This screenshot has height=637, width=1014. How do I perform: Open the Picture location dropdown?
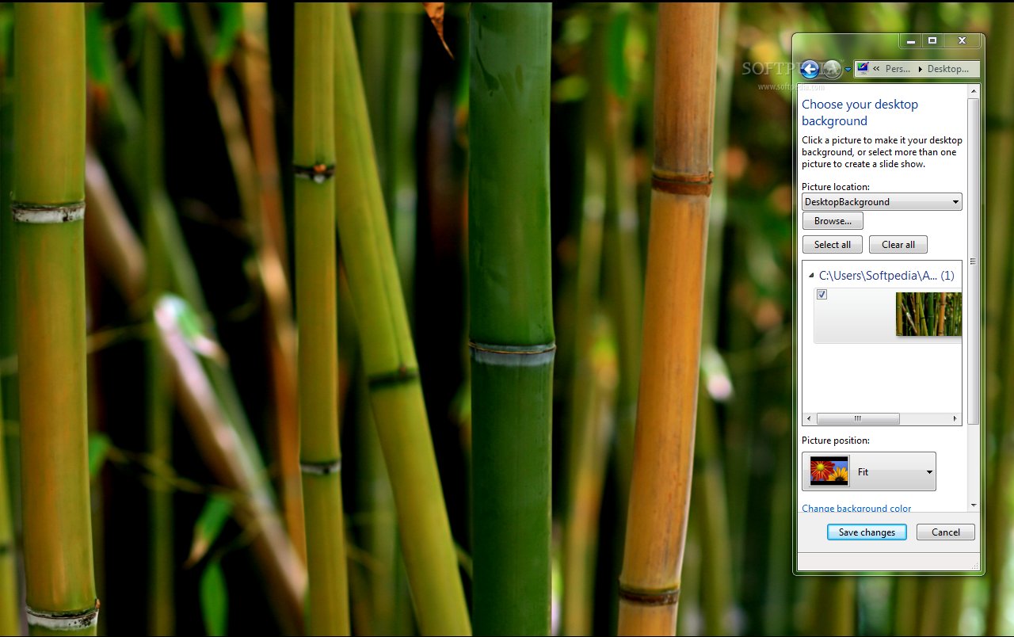(882, 201)
